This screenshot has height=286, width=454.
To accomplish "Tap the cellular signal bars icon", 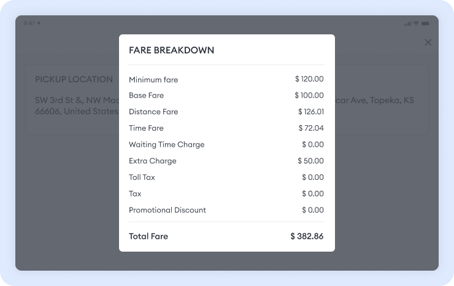I will [408, 23].
